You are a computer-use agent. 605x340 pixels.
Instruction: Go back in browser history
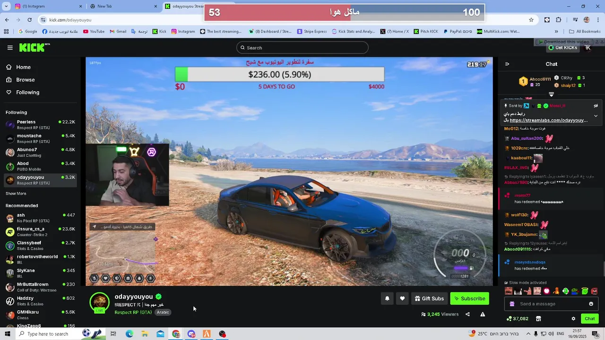coord(7,20)
